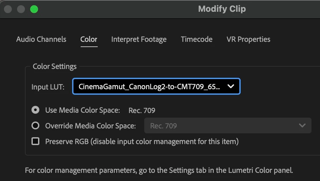Click the gray close window button
Image resolution: width=320 pixels, height=181 pixels.
tap(8, 9)
